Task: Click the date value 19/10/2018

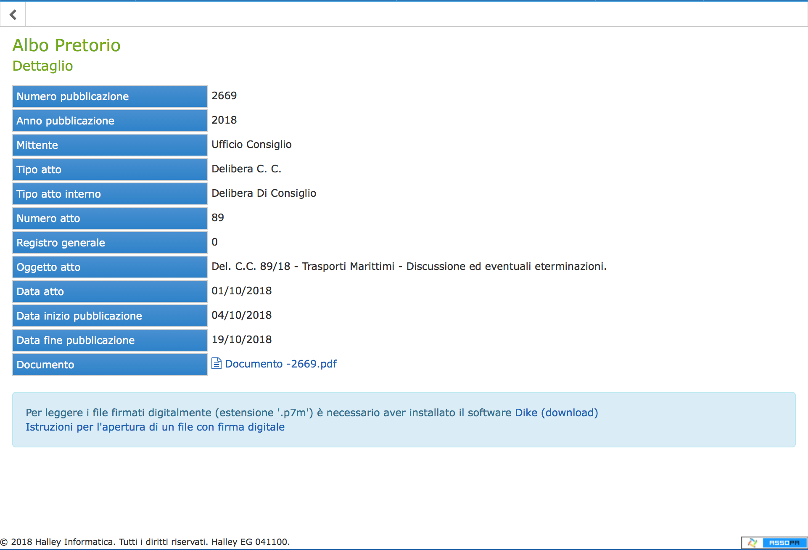Action: pos(242,339)
